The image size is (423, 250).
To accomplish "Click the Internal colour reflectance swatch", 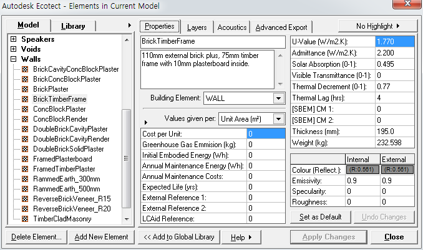I will click(x=361, y=170).
